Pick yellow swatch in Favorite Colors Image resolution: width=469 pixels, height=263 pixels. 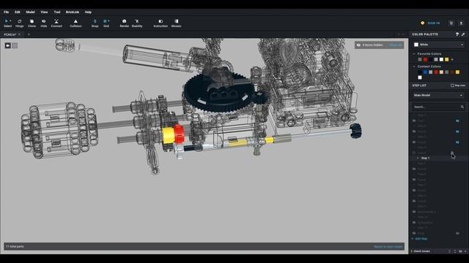coord(447,60)
